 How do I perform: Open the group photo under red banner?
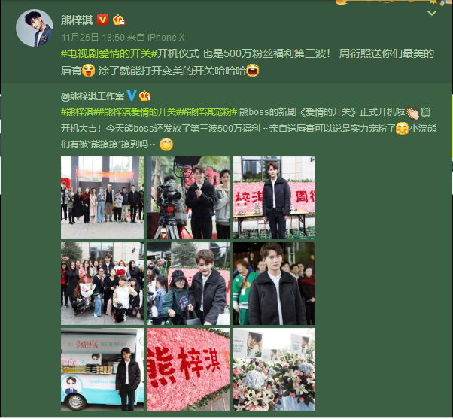[x=102, y=198]
